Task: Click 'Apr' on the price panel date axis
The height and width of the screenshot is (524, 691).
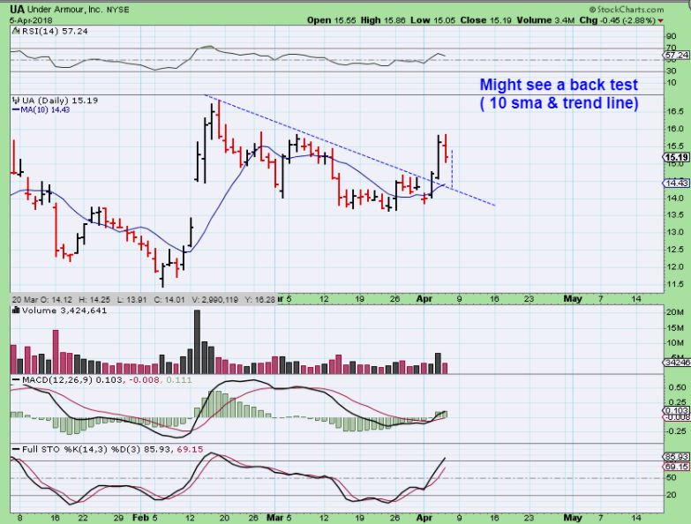Action: pos(424,299)
